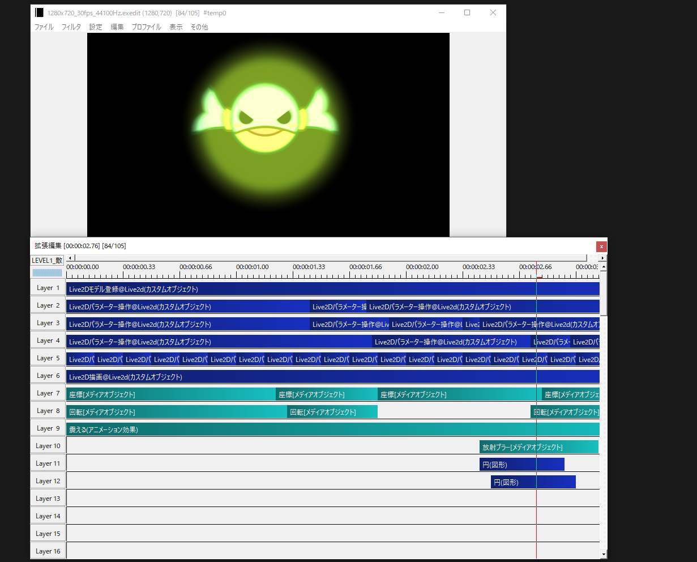Open the フィルタ menu

(x=71, y=27)
